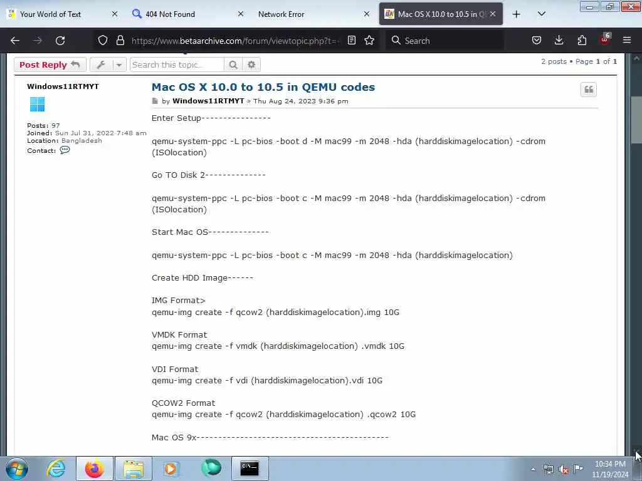The image size is (642, 481).
Task: Open topic tools wrench icon
Action: click(101, 65)
